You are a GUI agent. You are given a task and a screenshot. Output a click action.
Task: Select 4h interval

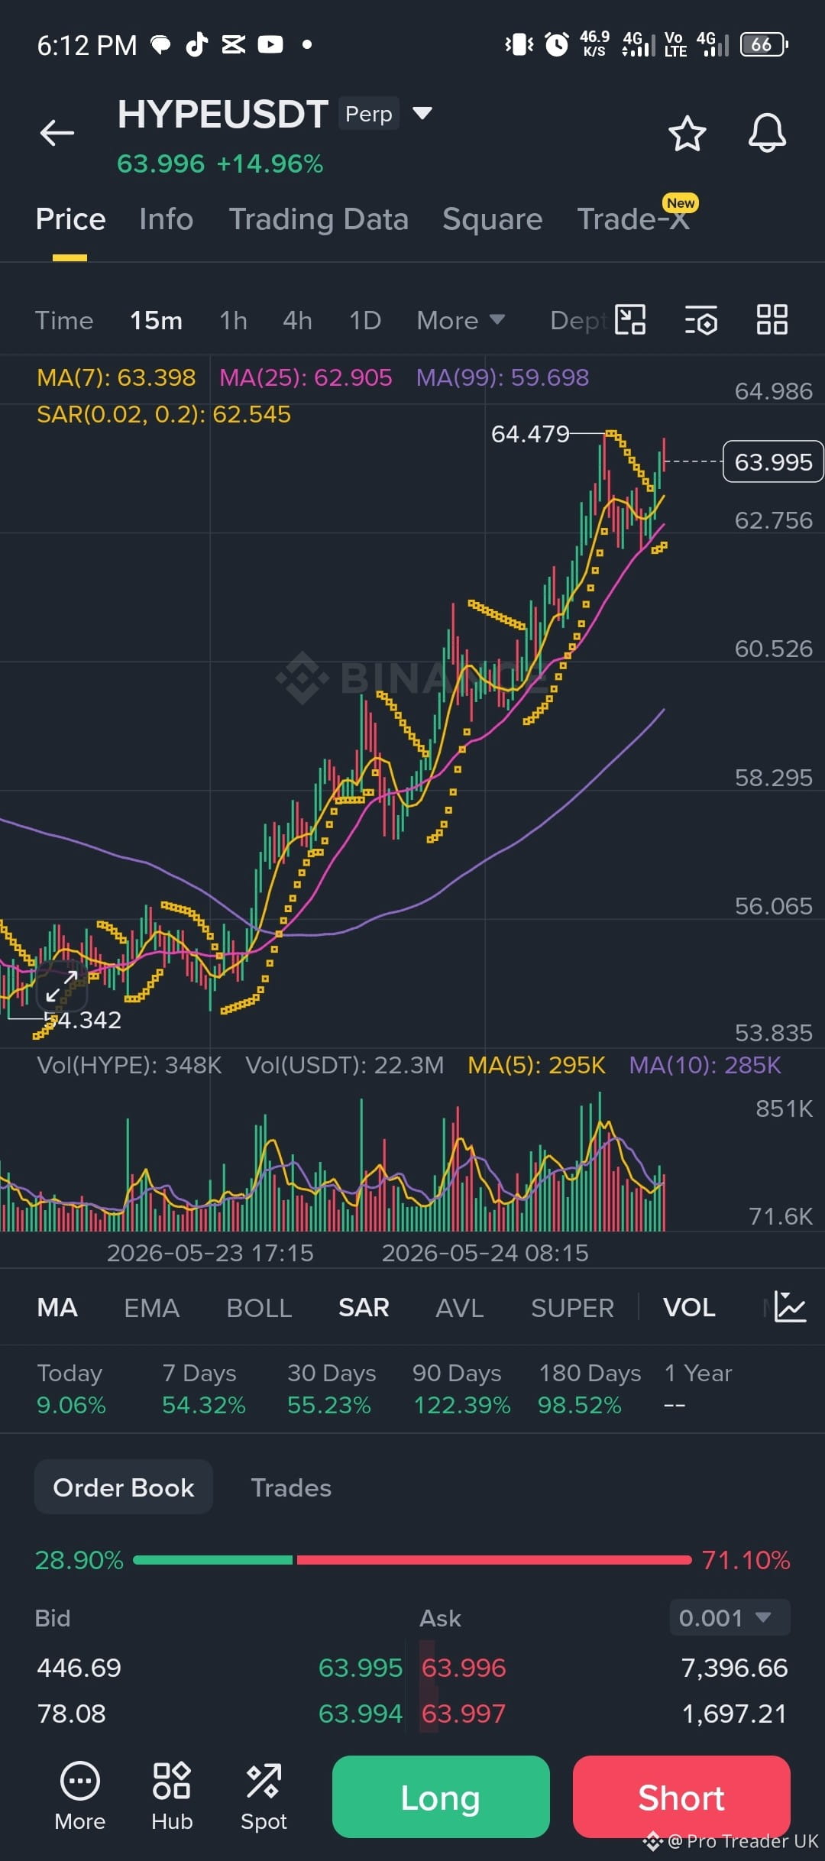[297, 320]
